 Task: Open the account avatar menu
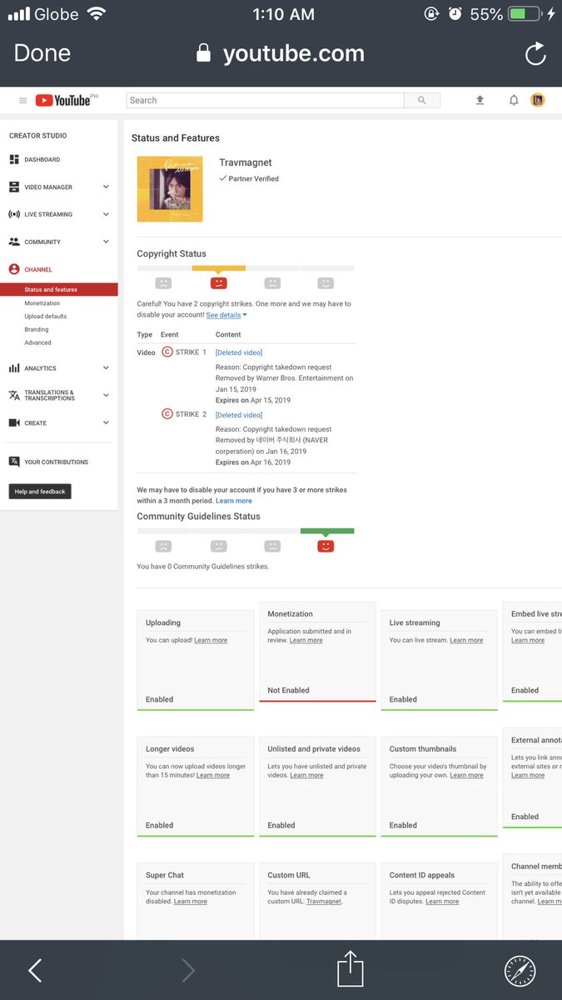[x=538, y=100]
